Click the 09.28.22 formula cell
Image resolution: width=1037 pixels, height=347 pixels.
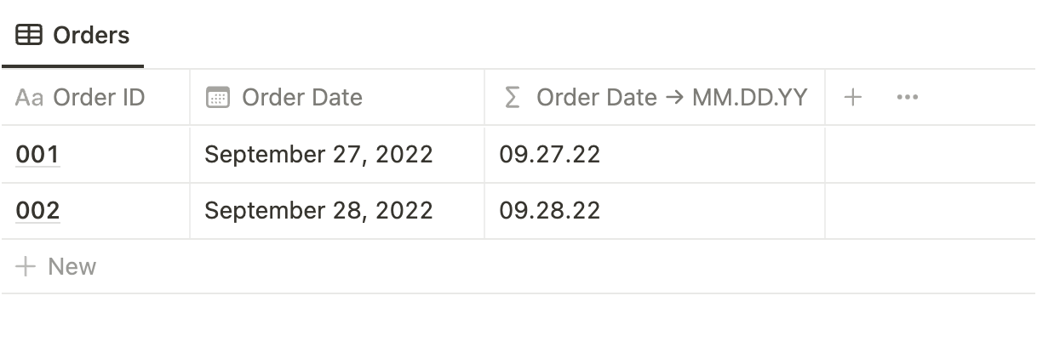(550, 211)
